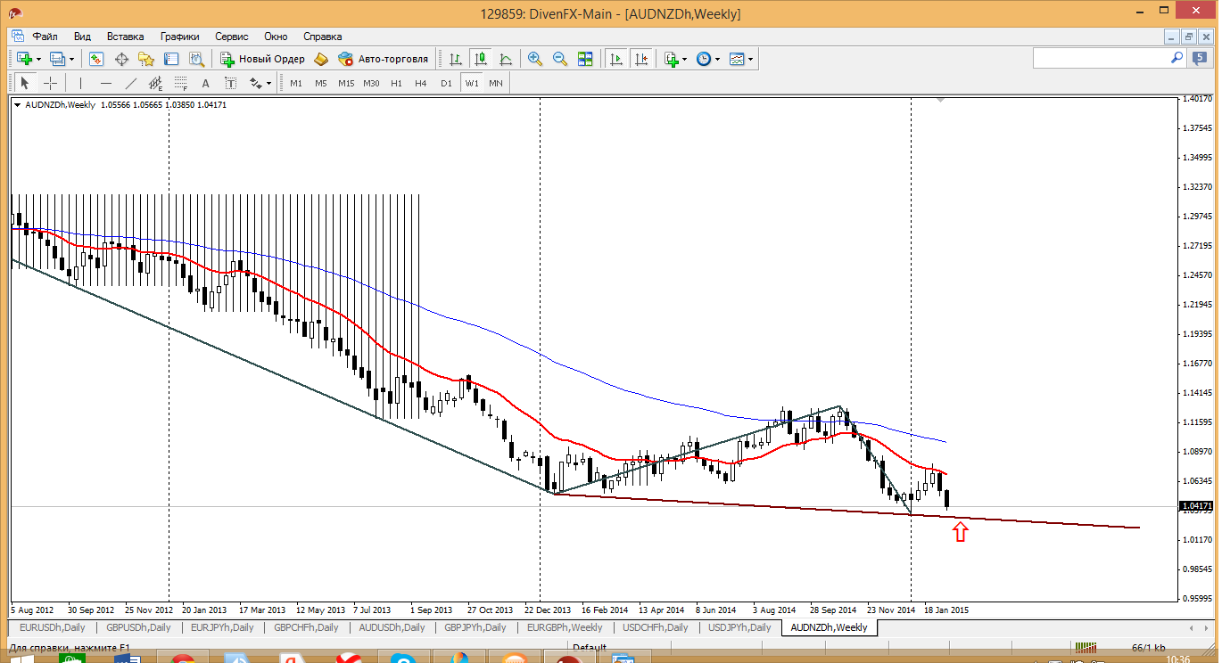Click the Zoom In magnifier icon
Viewport: 1222px width, 663px height.
(x=535, y=59)
